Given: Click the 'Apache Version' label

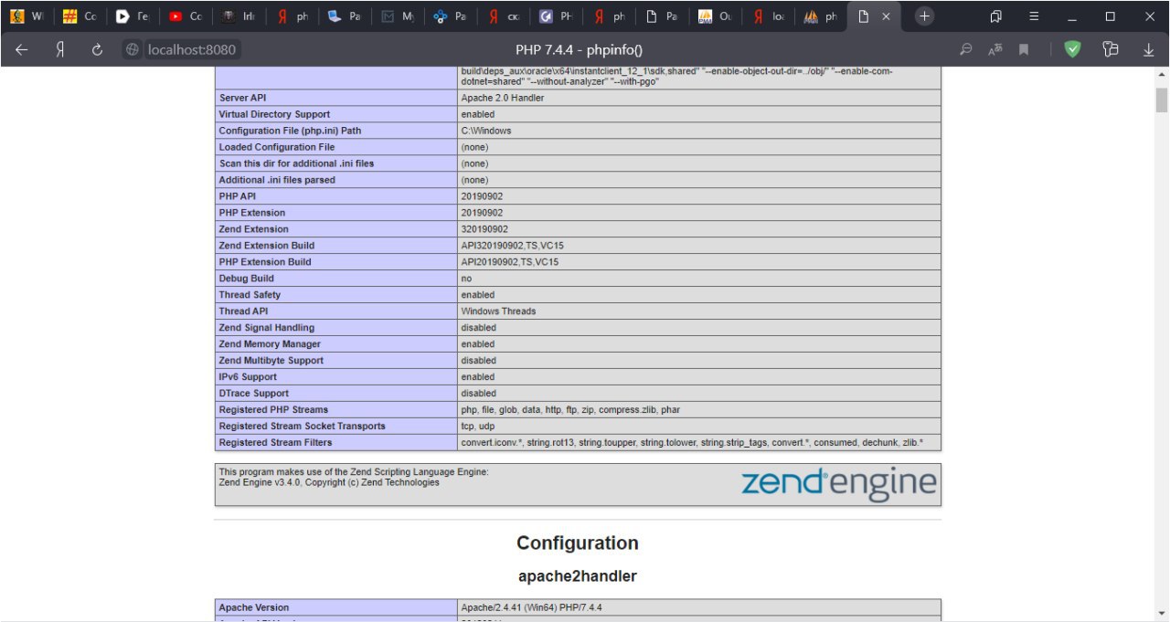Looking at the screenshot, I should pos(254,607).
